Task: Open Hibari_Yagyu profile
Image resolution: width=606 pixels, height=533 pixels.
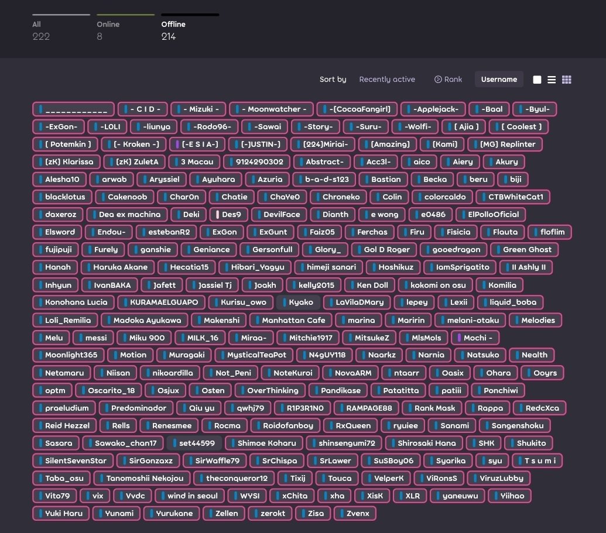Action: coord(255,267)
